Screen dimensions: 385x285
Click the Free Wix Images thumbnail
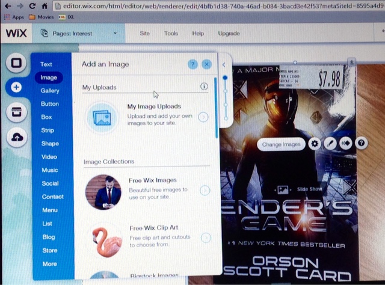pos(103,192)
